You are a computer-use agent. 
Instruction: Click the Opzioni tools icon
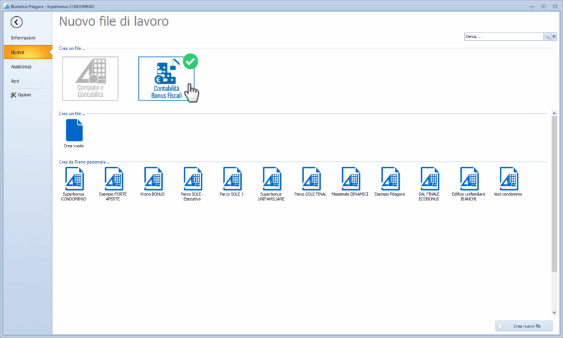[x=13, y=95]
